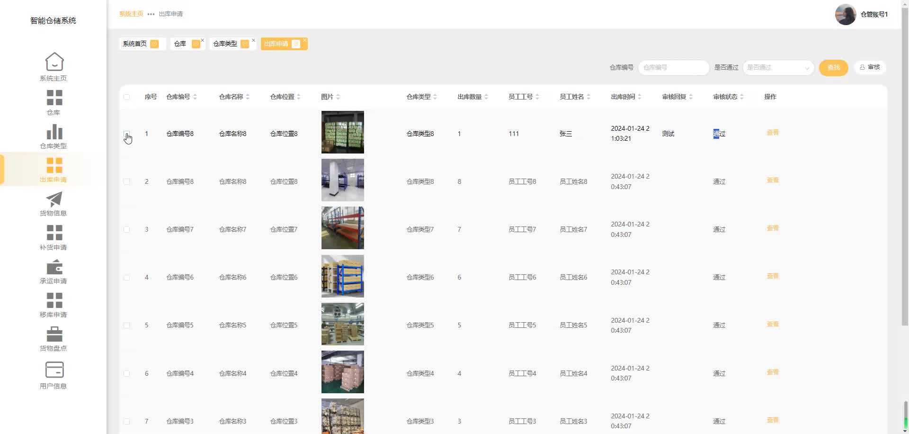Click the orange 查找 button
The height and width of the screenshot is (434, 909).
pyautogui.click(x=833, y=68)
